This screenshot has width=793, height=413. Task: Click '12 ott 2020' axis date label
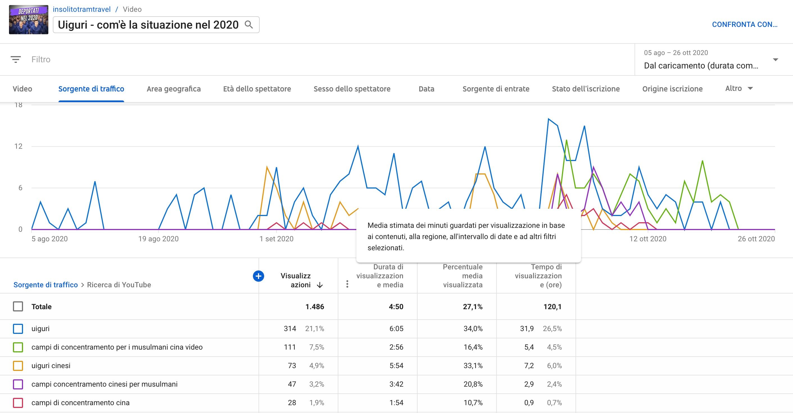pyautogui.click(x=648, y=239)
